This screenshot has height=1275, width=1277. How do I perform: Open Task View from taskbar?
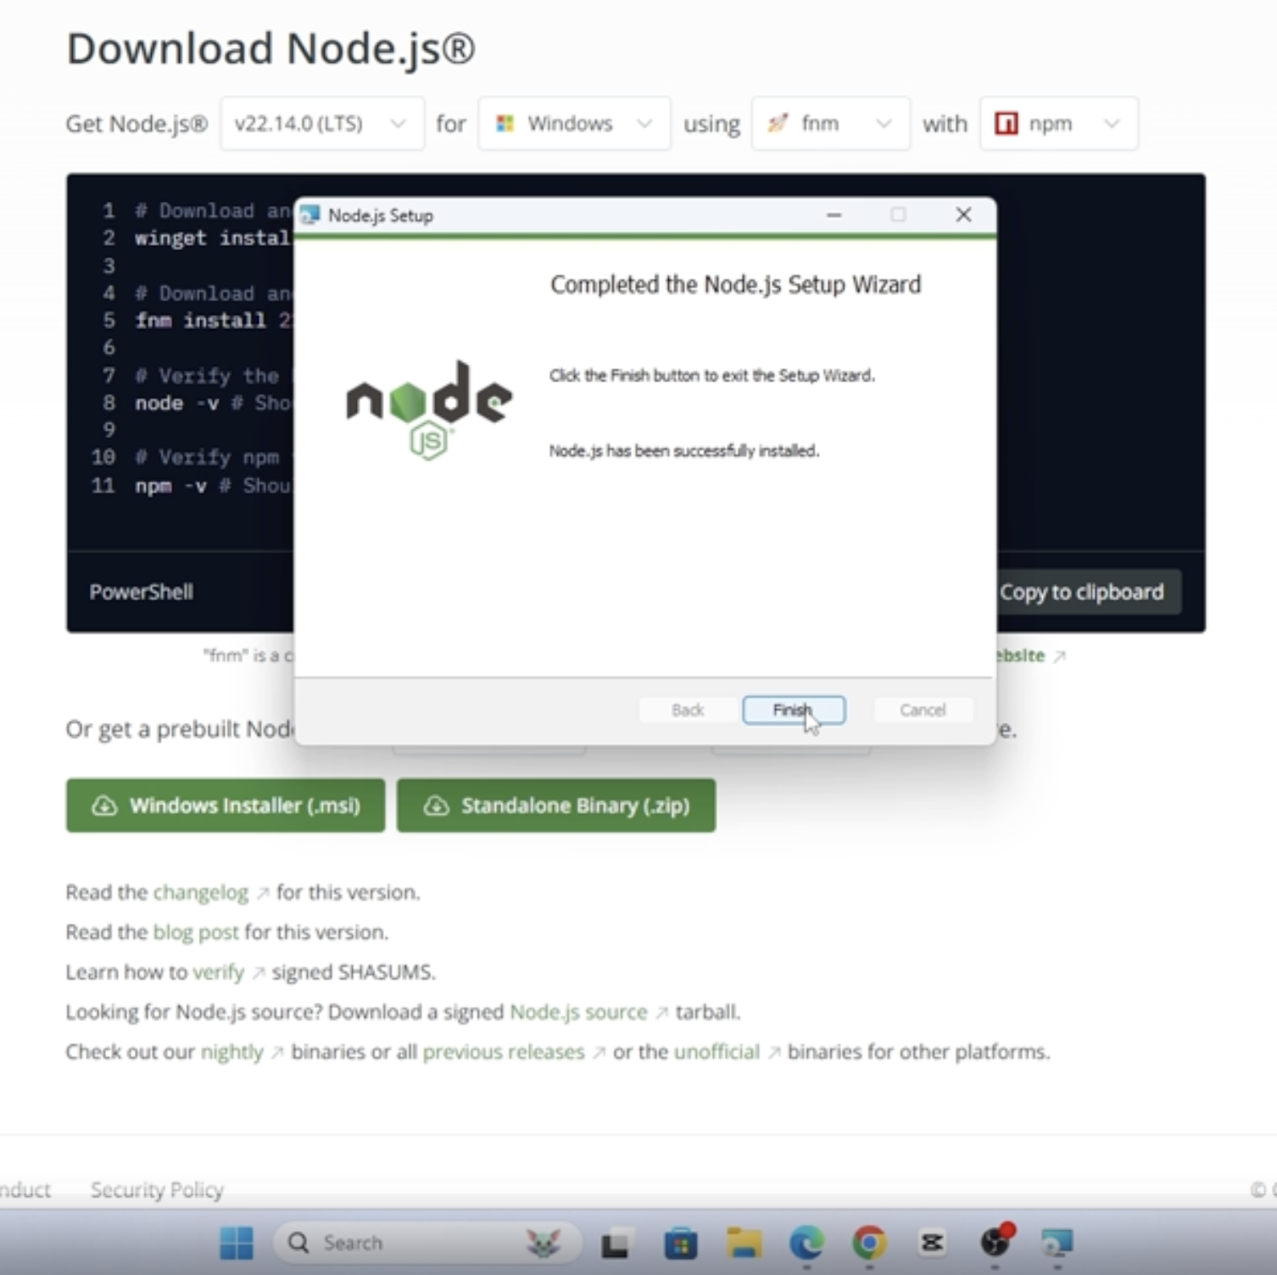615,1244
